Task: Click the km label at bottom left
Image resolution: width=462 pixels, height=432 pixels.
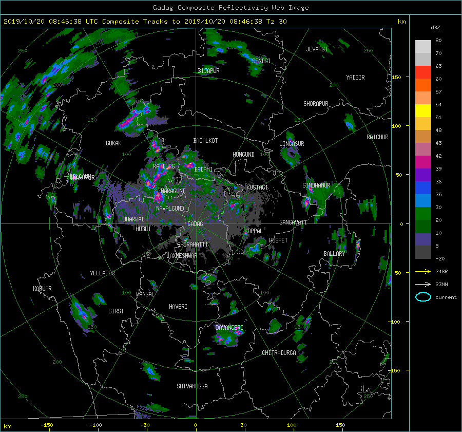Action: point(7,426)
